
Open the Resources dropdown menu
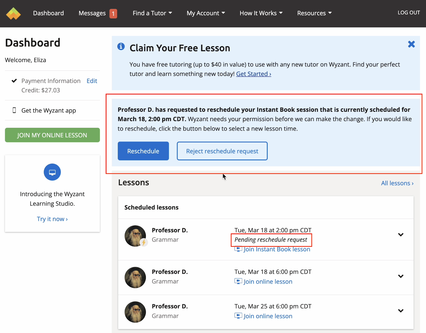[x=314, y=13]
